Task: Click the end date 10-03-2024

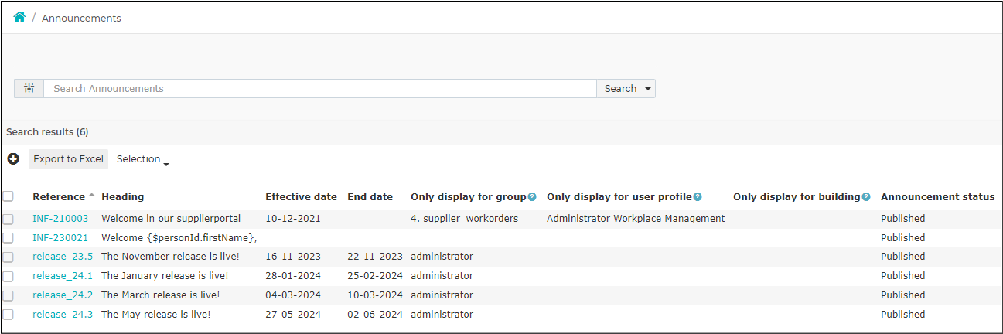Action: [375, 295]
